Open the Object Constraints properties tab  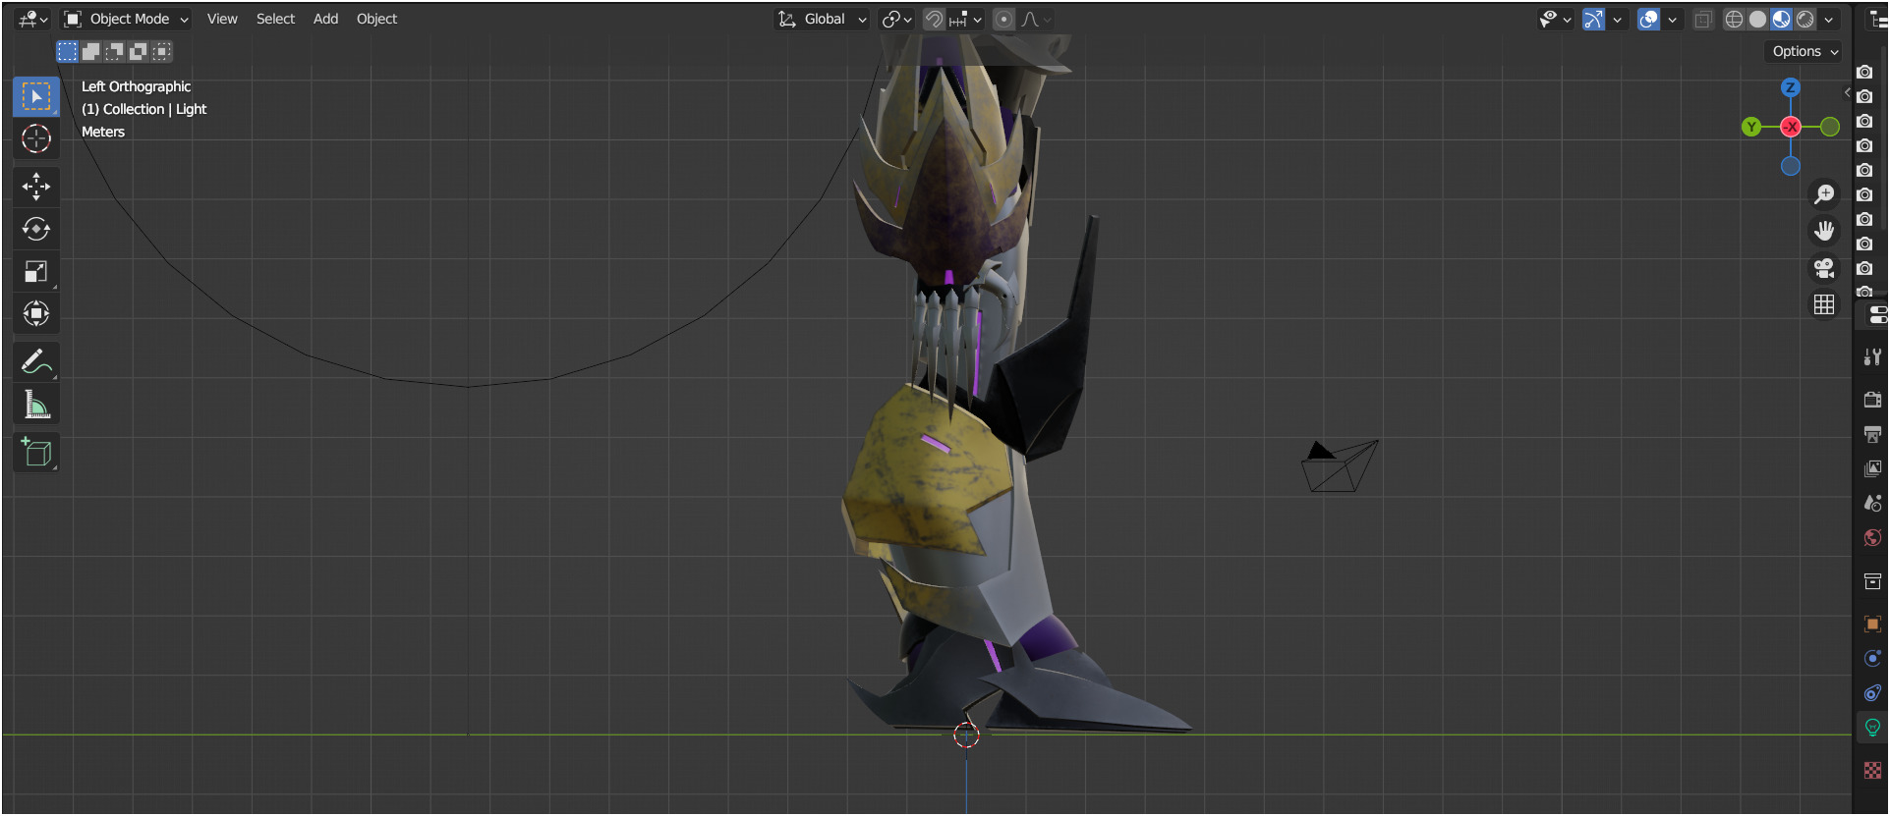[x=1872, y=693]
